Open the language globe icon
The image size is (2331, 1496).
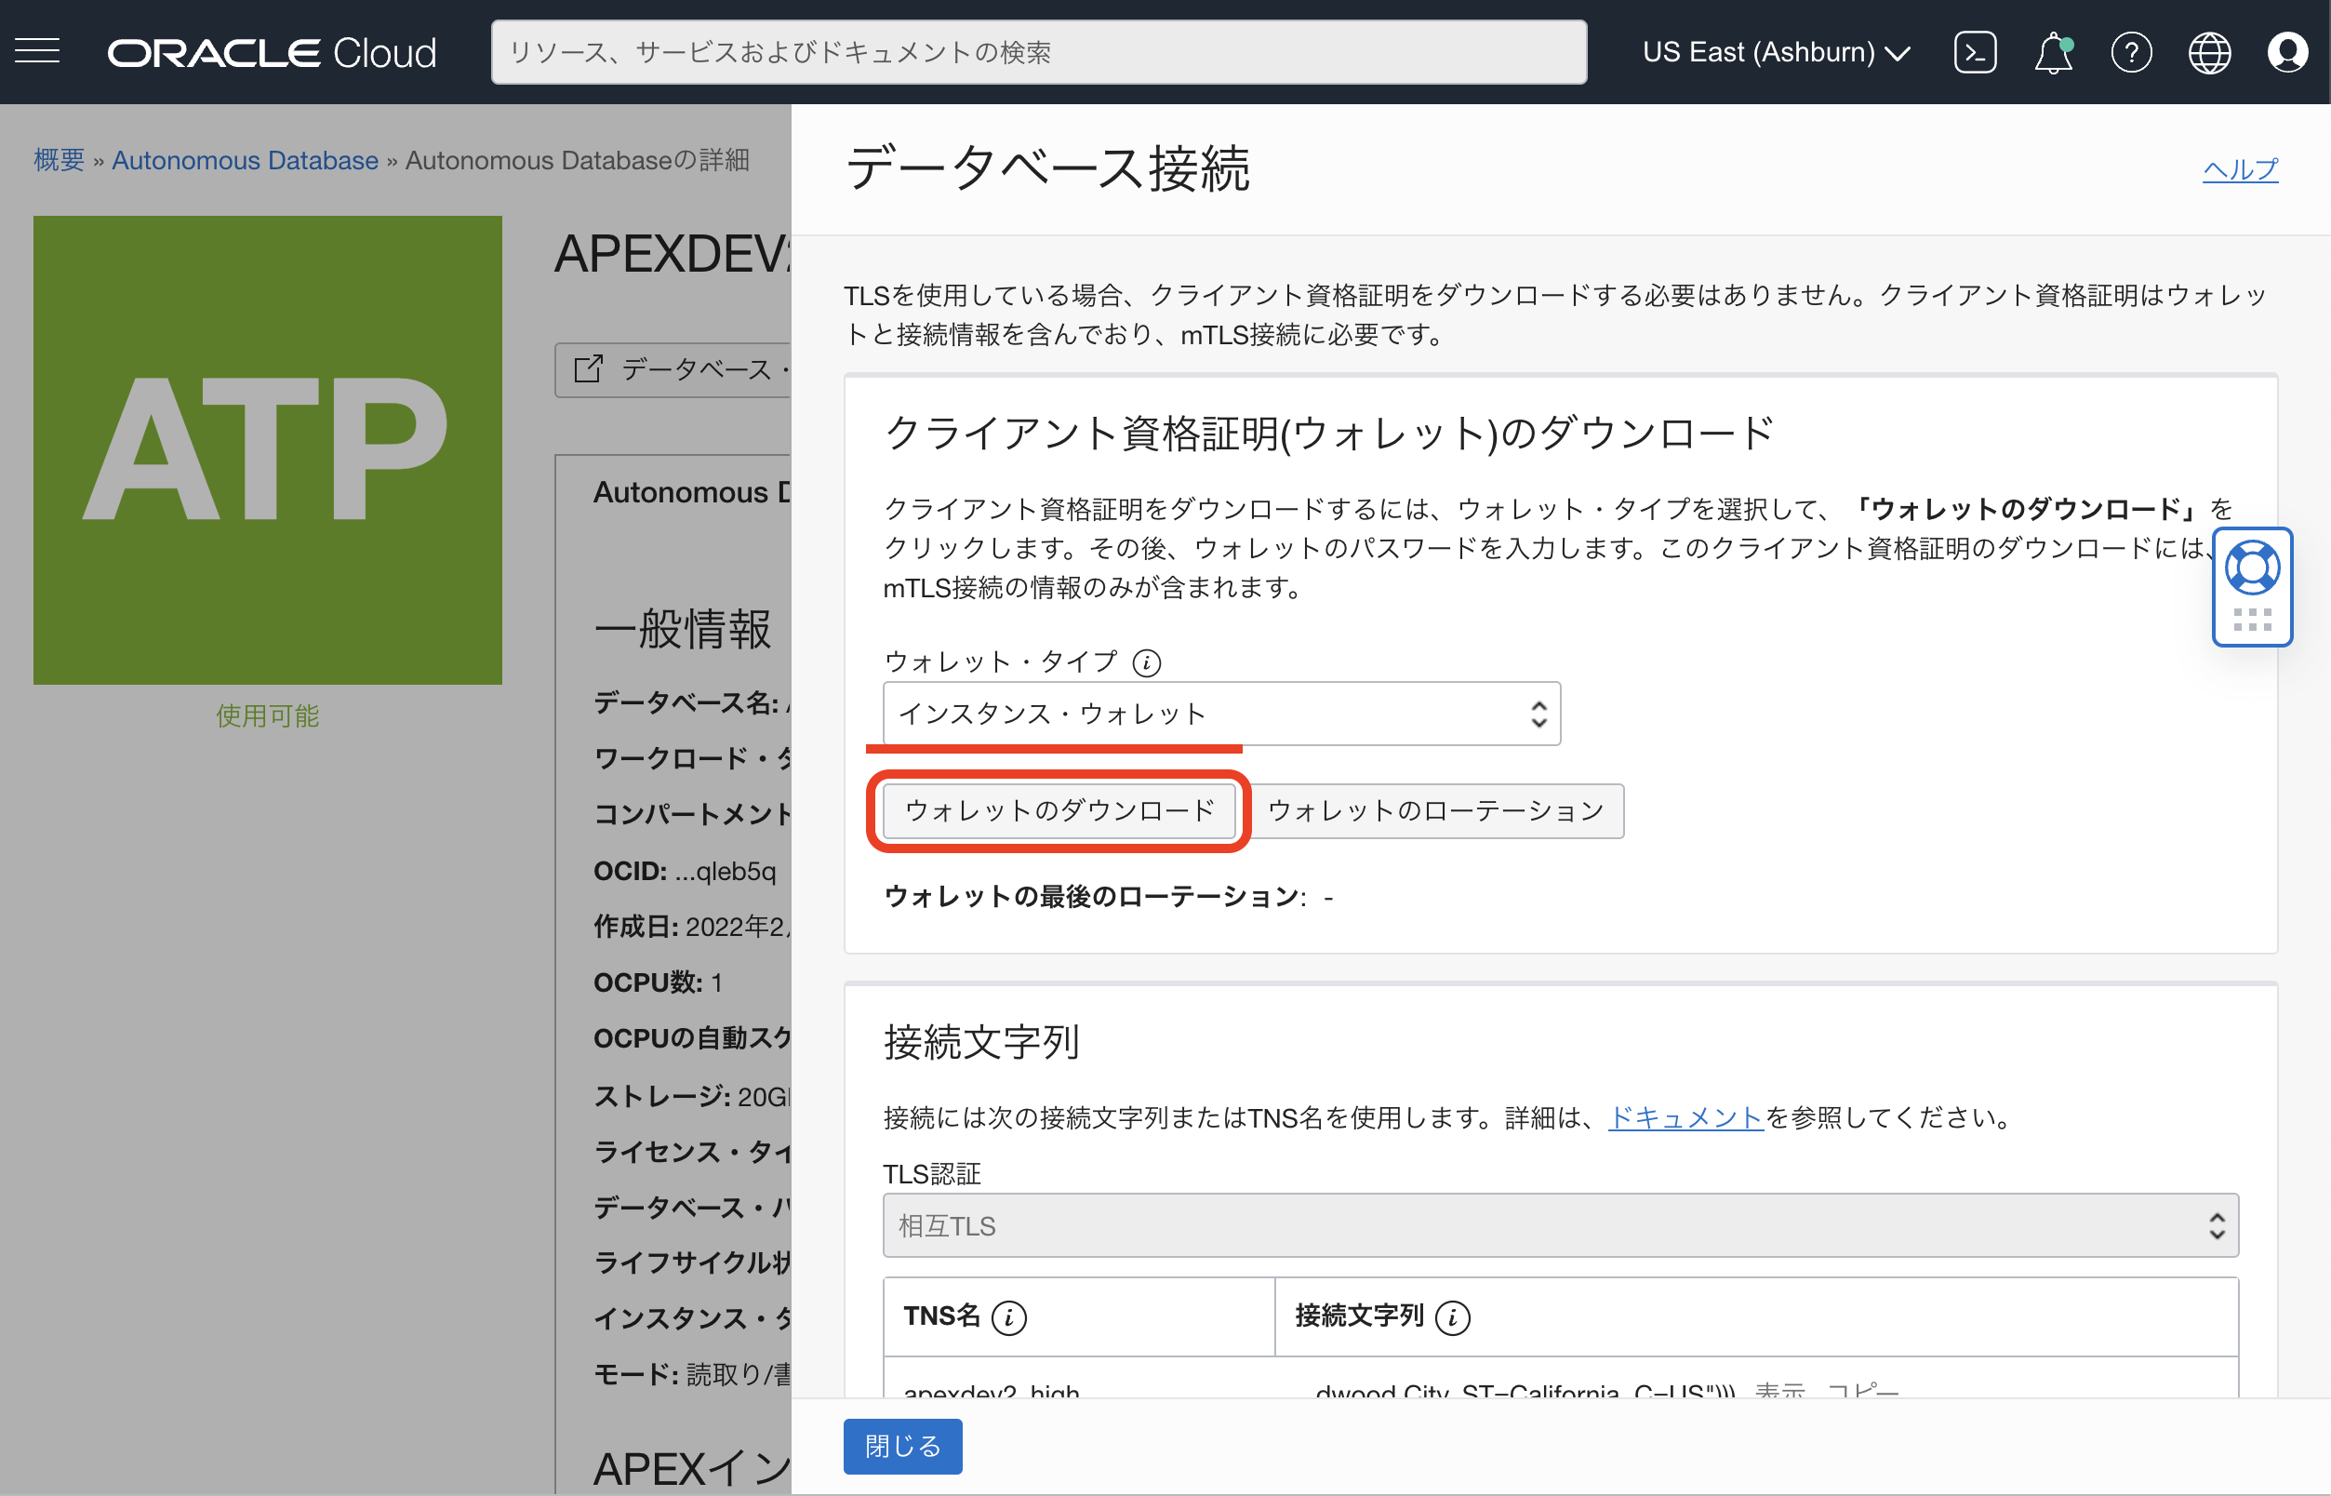[x=2208, y=52]
